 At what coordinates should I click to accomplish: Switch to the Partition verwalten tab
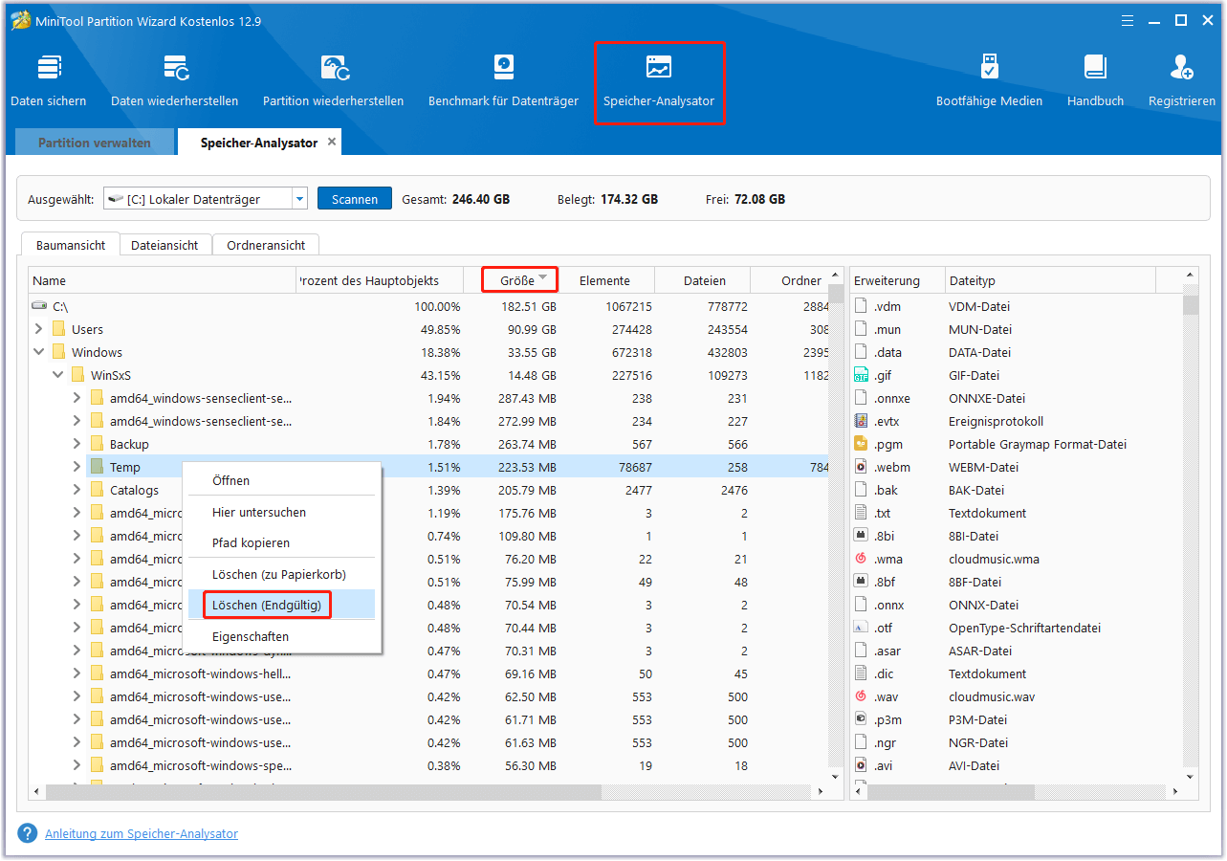[x=95, y=143]
